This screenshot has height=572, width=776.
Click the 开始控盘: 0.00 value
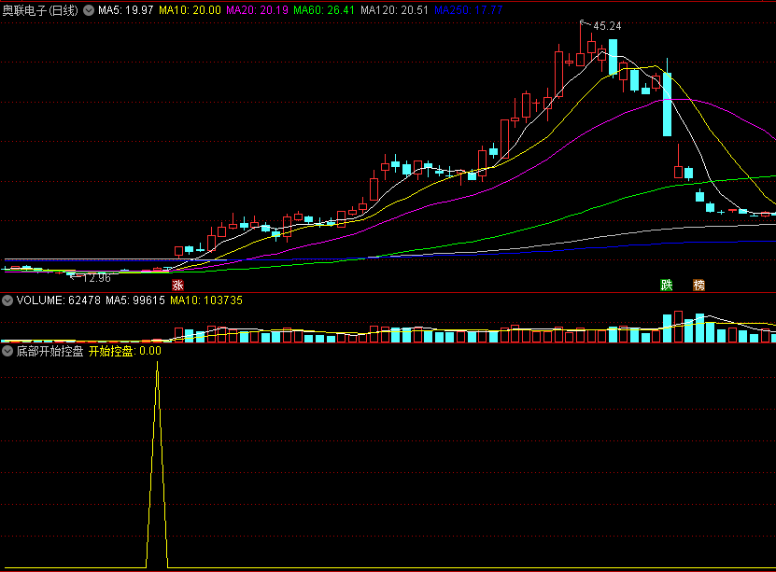coord(125,352)
